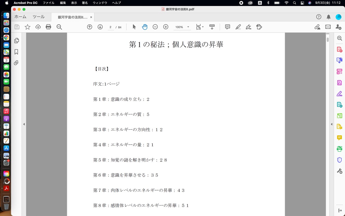
Task: Bookmark file with the star icon
Action: click(x=27, y=27)
